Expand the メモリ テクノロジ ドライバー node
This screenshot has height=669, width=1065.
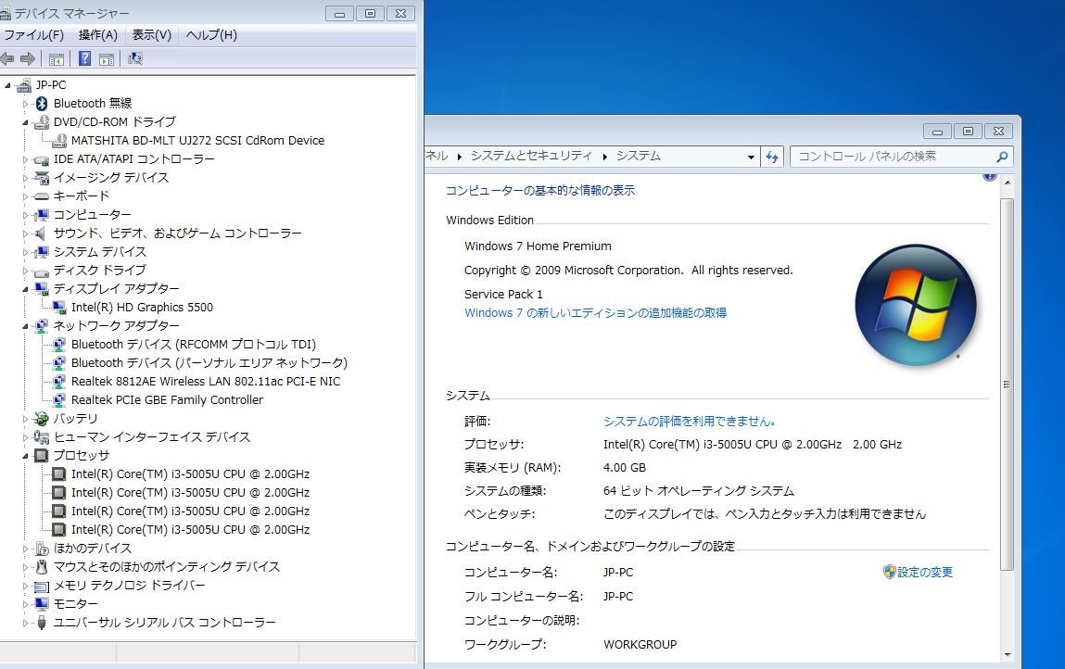pyautogui.click(x=26, y=586)
